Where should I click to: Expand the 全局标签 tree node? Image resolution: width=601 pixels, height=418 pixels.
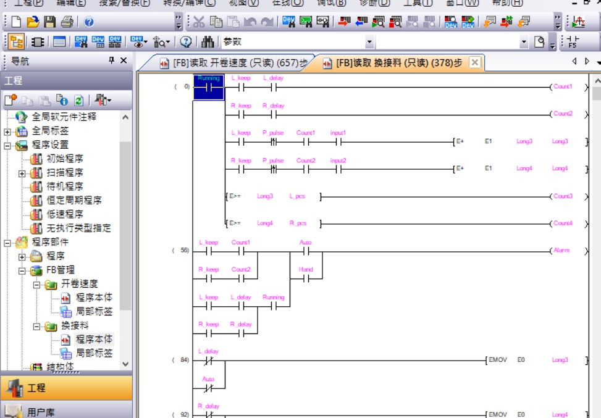click(x=7, y=131)
